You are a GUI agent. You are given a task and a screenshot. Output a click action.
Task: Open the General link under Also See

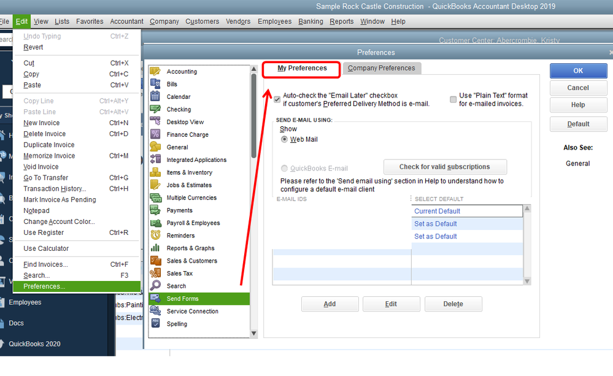(x=578, y=163)
